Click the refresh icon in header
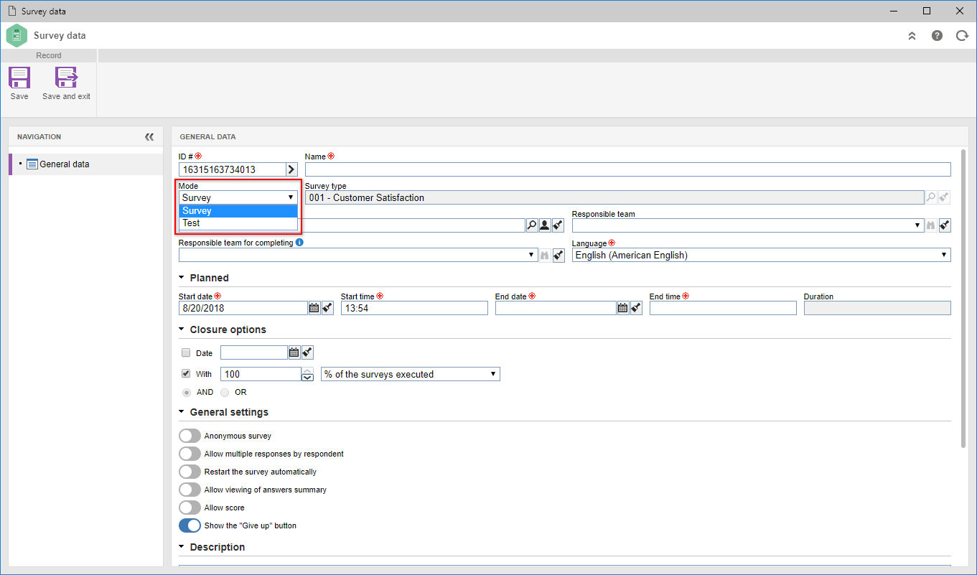Screen dimensions: 977x575 point(962,36)
